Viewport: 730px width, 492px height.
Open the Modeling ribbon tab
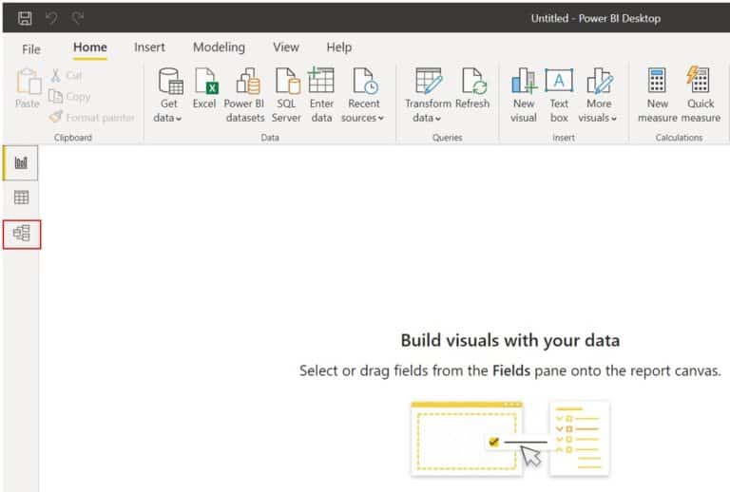(219, 47)
